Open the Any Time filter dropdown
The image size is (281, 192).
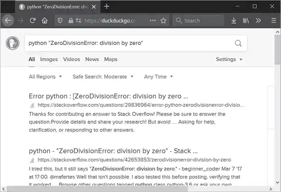click(158, 77)
